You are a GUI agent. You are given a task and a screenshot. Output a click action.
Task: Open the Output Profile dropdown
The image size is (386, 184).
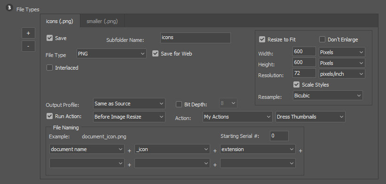point(129,104)
